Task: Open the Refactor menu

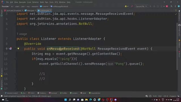Action: (35, 2)
